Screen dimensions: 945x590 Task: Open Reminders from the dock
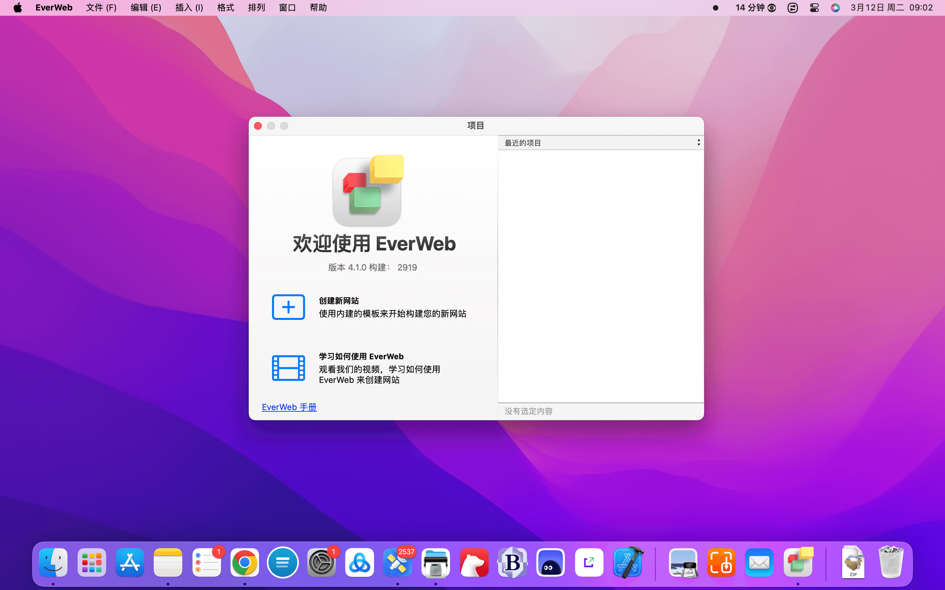(x=206, y=562)
